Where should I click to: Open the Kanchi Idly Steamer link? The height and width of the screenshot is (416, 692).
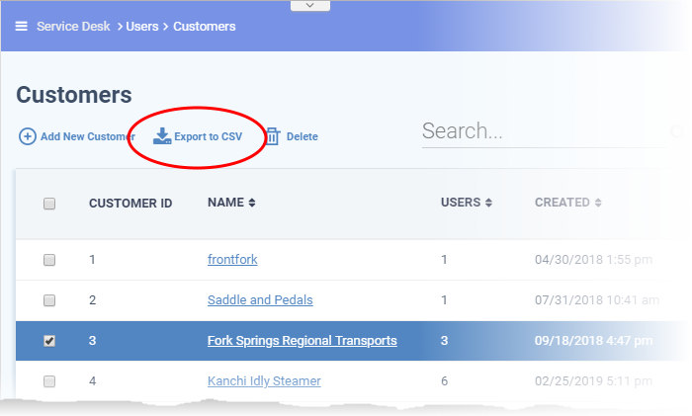click(264, 380)
